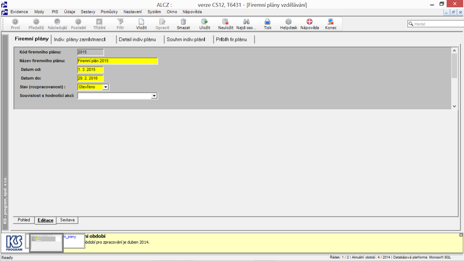Open the Sestavy menu
Viewport: 464px width, 261px height.
tap(88, 12)
